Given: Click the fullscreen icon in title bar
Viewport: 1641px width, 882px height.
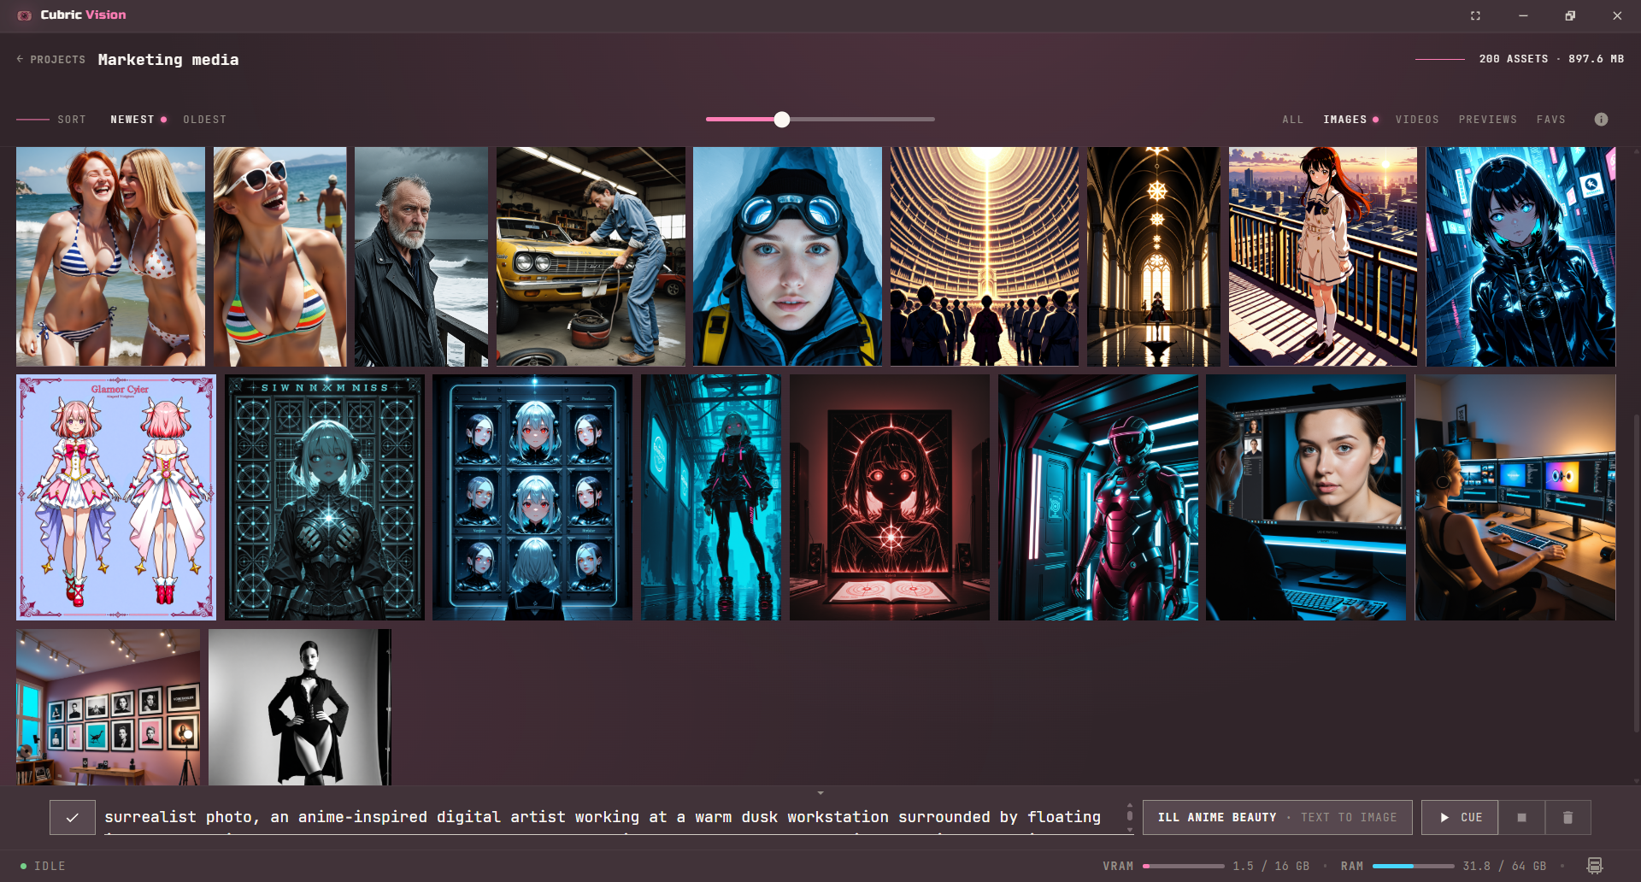Looking at the screenshot, I should [1475, 15].
